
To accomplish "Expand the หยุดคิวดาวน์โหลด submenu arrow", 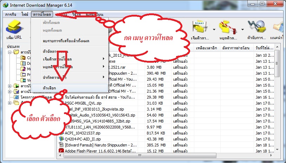I will (103, 66).
